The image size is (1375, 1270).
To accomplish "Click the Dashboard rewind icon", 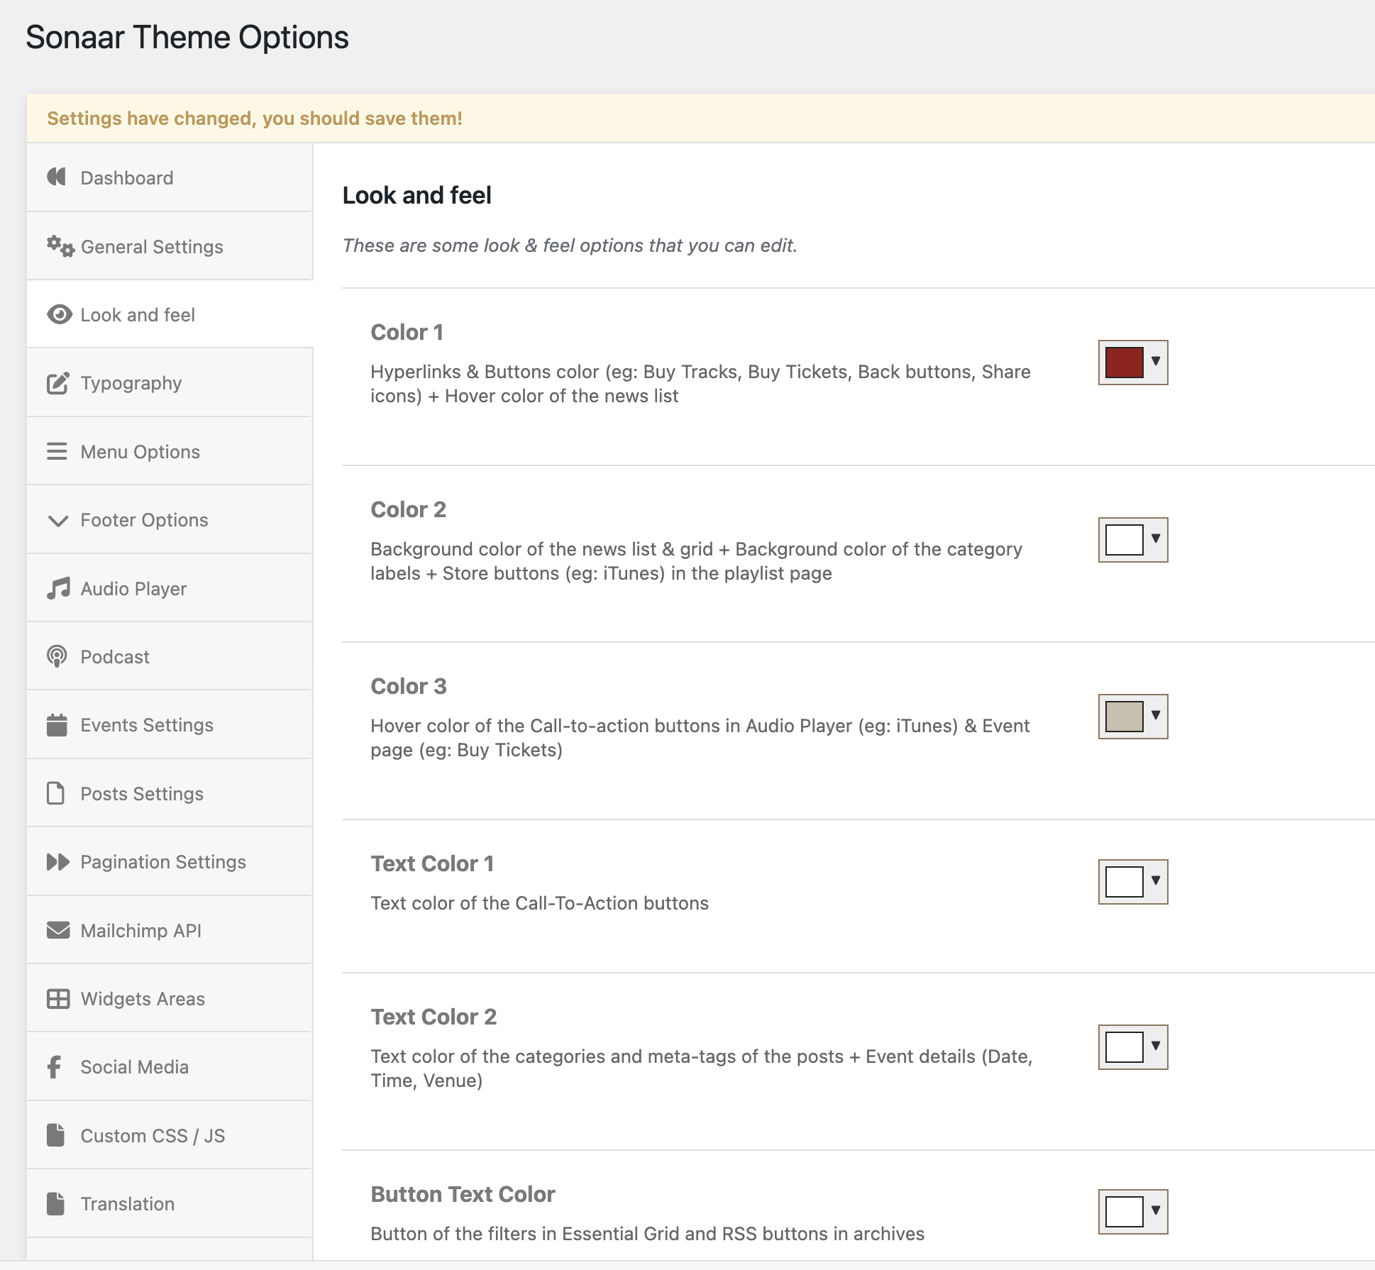I will (x=57, y=177).
